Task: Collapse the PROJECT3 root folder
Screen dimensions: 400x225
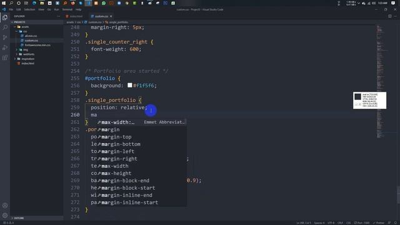Action: [x=37, y=22]
